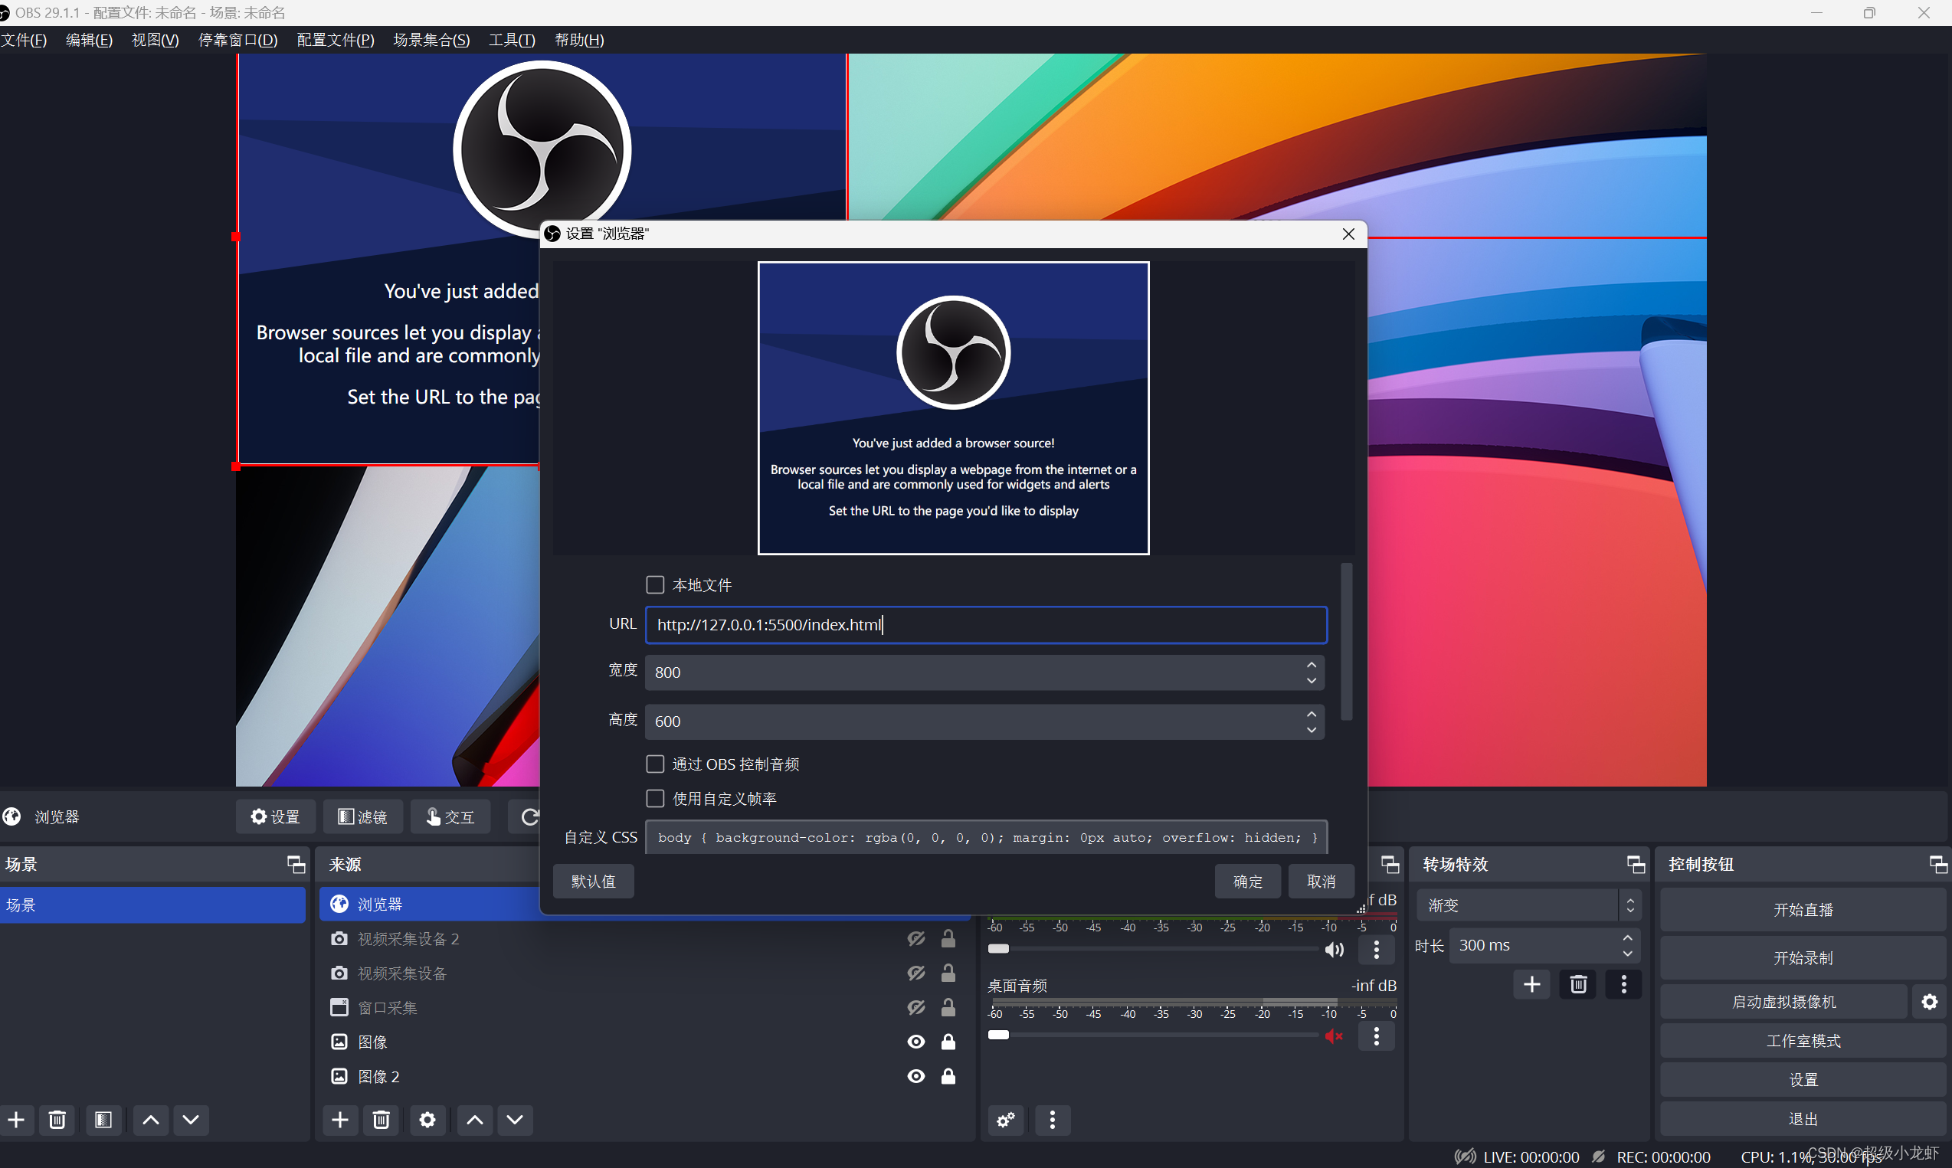This screenshot has width=1952, height=1168.
Task: Open the 编辑(E) menu
Action: coord(89,40)
